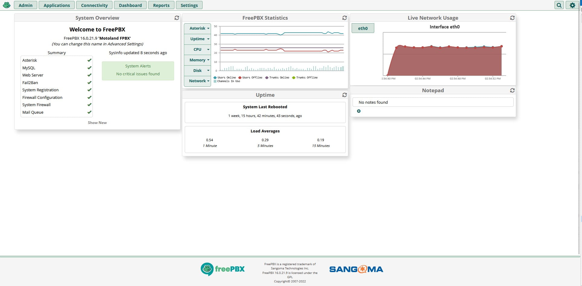Select the eth0 interface button
Image resolution: width=582 pixels, height=286 pixels.
(363, 28)
